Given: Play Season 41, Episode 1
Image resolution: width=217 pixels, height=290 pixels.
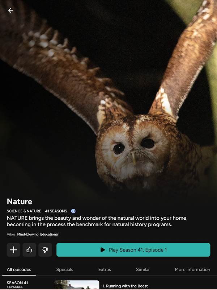Looking at the screenshot, I should (x=133, y=250).
